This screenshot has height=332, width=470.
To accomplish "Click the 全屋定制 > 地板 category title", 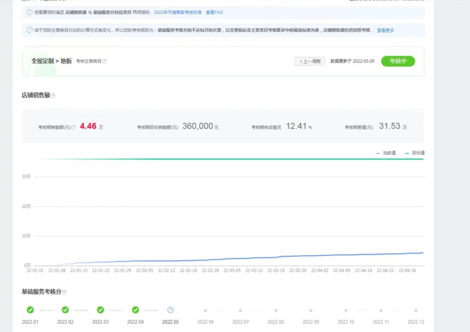I will point(51,61).
